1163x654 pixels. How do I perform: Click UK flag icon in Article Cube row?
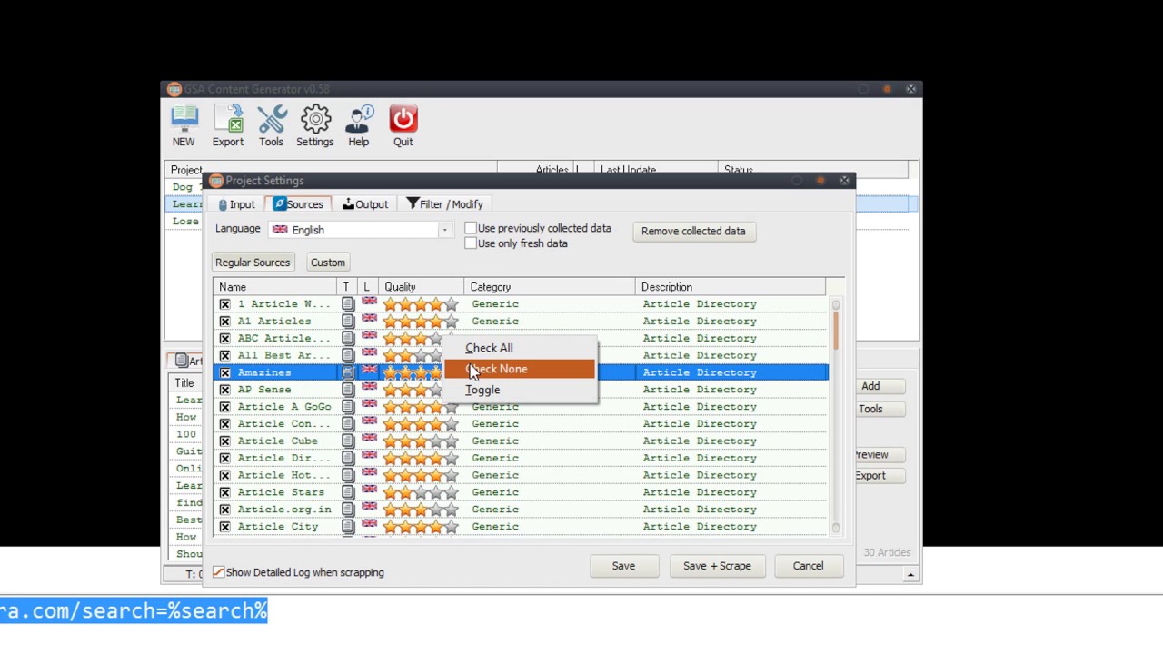(x=369, y=441)
